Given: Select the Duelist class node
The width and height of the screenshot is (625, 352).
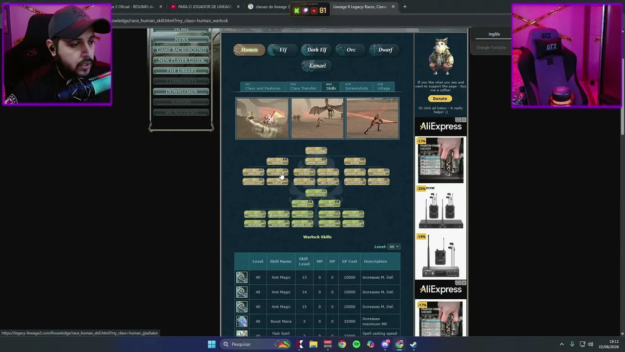Looking at the screenshot, I should click(277, 181).
